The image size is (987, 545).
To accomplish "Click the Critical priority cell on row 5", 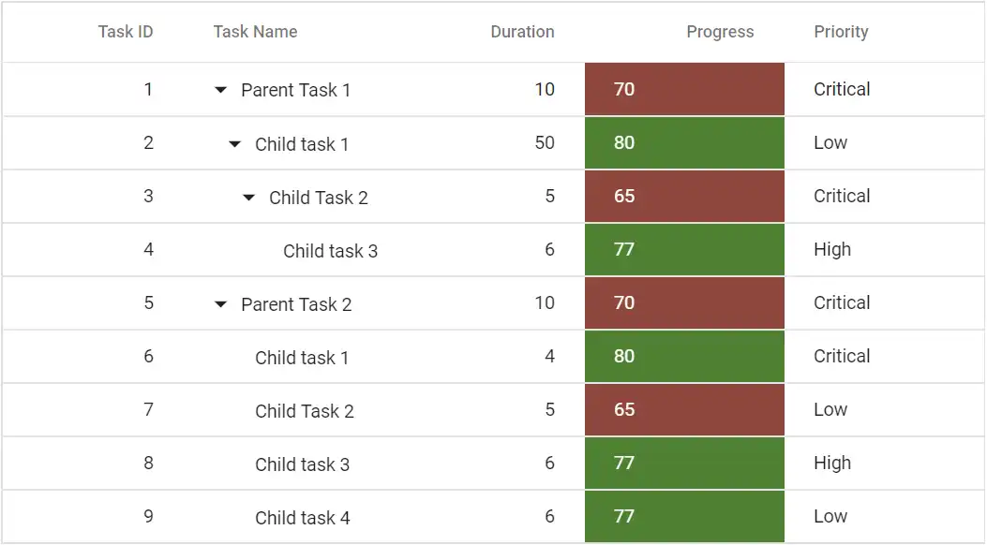I will (x=841, y=302).
